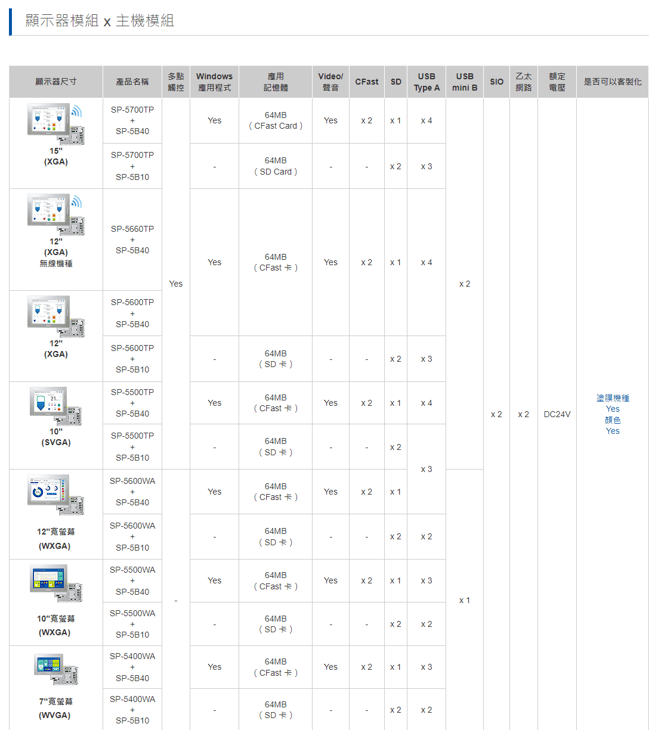The height and width of the screenshot is (730, 649).
Task: Select the SD column header
Action: pyautogui.click(x=396, y=82)
